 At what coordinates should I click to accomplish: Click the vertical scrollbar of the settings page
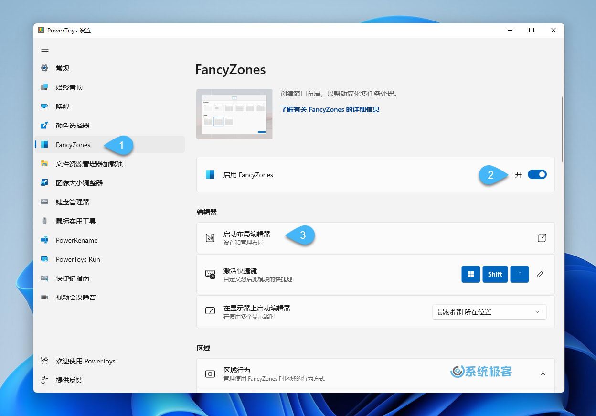point(562,129)
